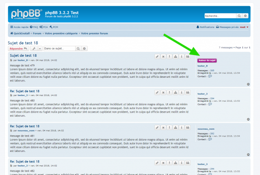Open post information icon on tester_3's first reply

coord(182,92)
